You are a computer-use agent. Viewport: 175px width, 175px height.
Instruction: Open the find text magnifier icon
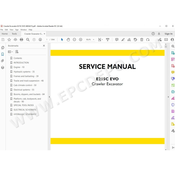pyautogui.click(x=28, y=39)
